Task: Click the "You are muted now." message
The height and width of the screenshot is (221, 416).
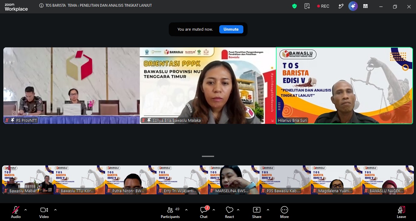Action: (x=195, y=29)
